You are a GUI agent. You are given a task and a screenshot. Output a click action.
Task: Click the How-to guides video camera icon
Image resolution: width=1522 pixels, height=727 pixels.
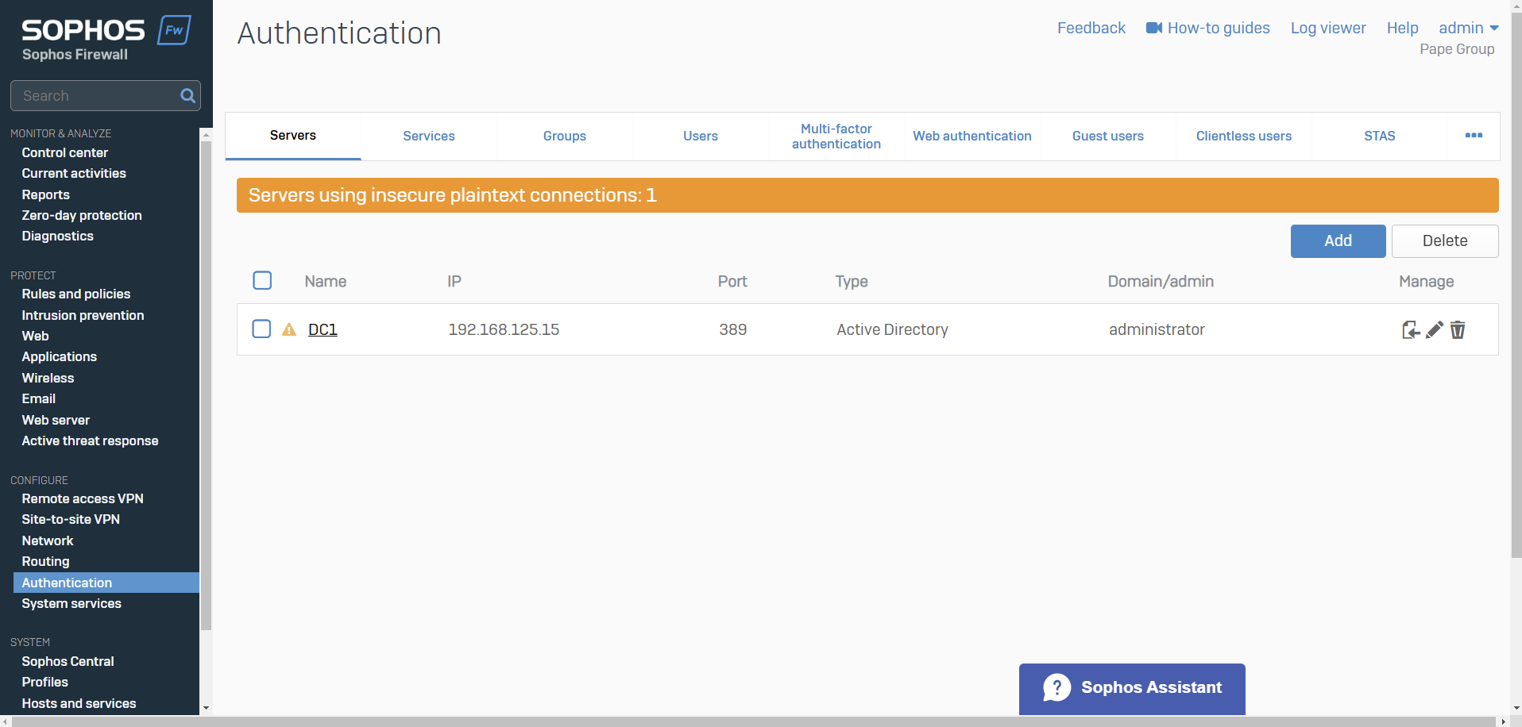point(1154,28)
